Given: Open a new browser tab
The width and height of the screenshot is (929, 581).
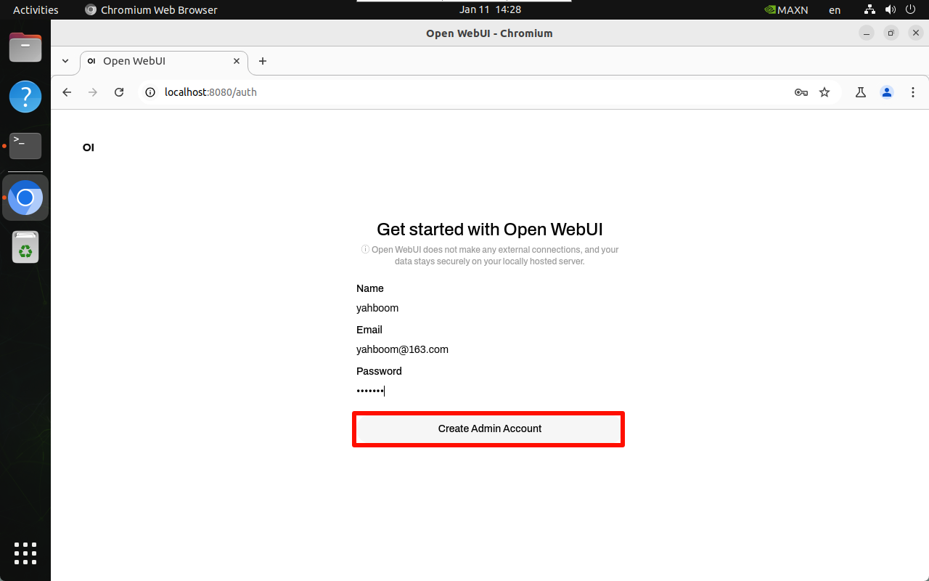Looking at the screenshot, I should click(x=263, y=61).
